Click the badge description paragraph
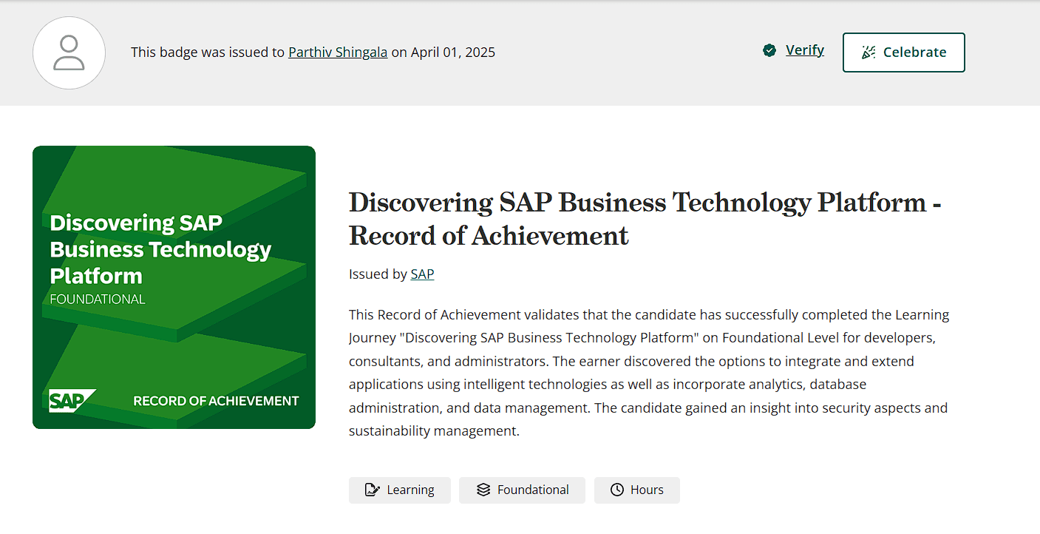 click(x=649, y=373)
